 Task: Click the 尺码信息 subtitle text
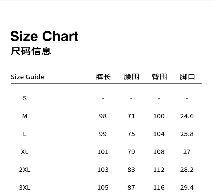point(31,51)
